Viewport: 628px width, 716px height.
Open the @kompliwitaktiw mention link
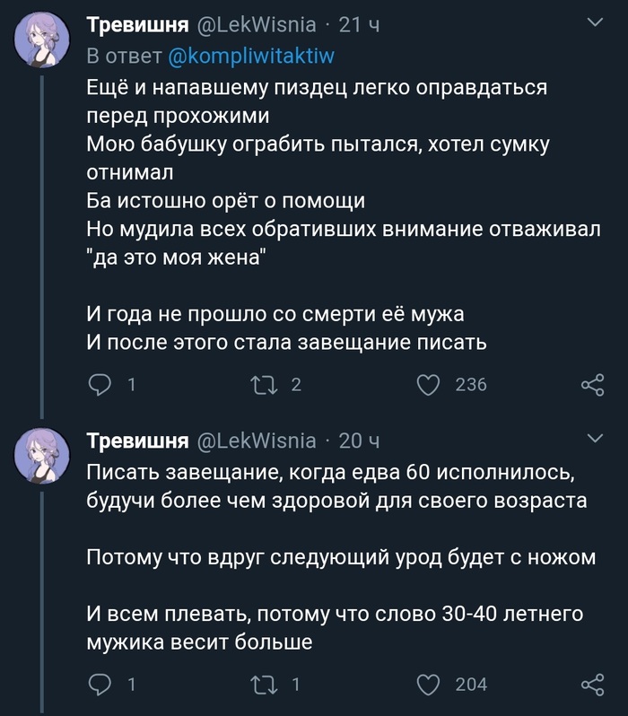coord(251,57)
